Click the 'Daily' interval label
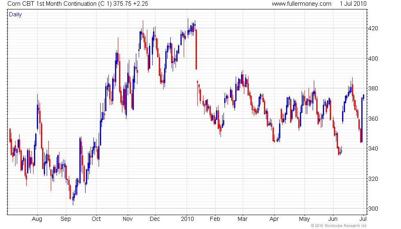The width and height of the screenshot is (401, 229). point(16,15)
